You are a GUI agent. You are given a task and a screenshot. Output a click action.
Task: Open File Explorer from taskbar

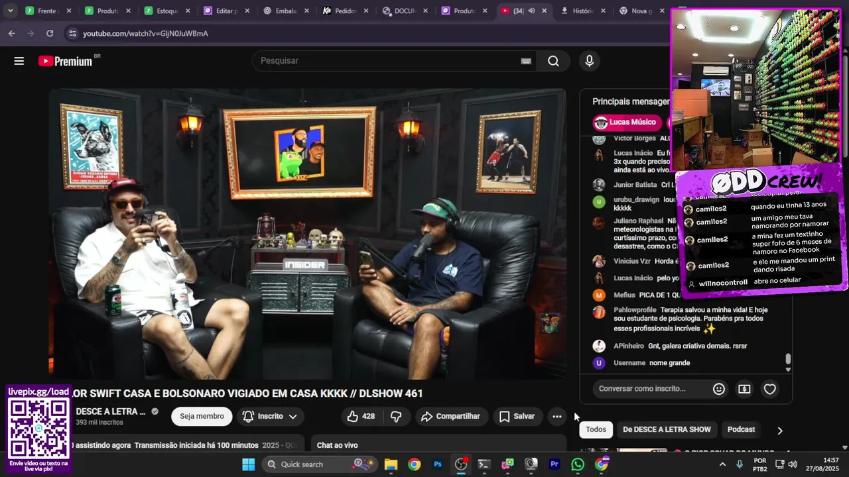(x=391, y=464)
